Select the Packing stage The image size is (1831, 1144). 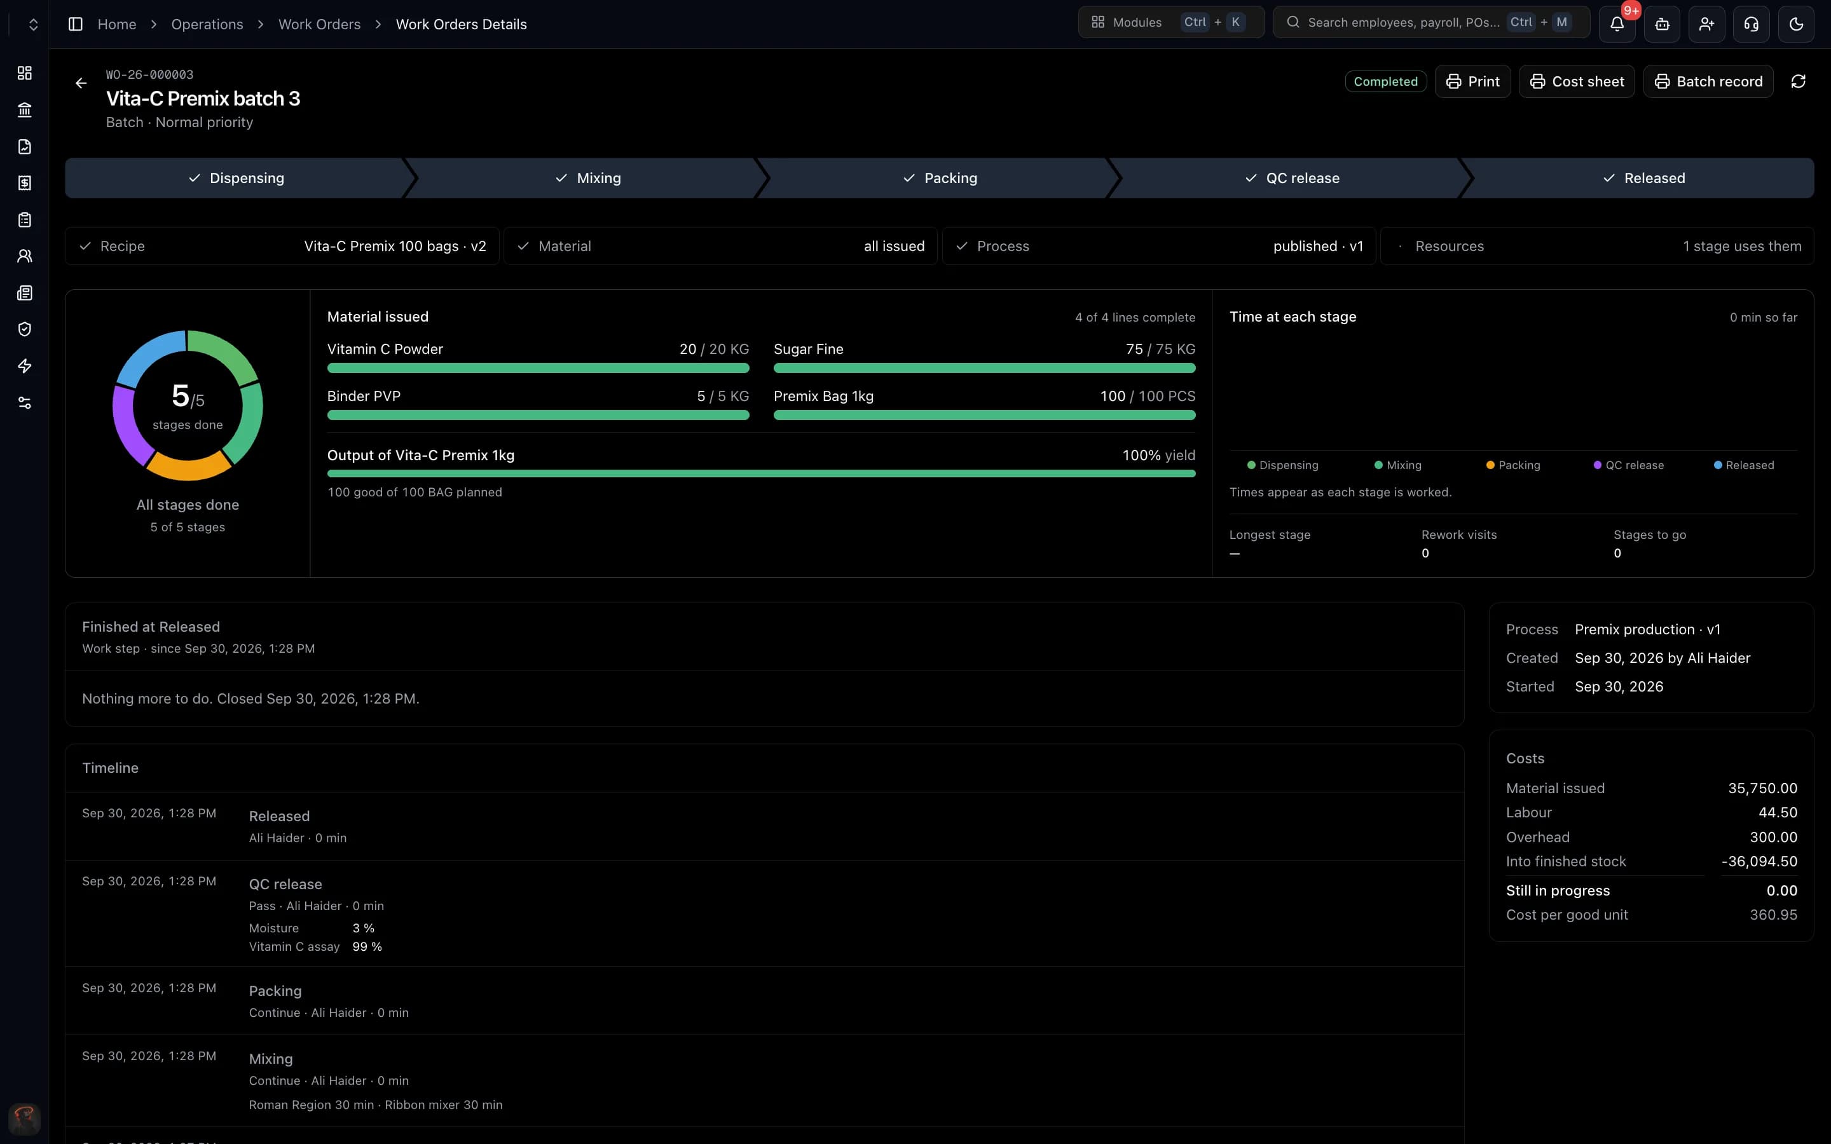tap(940, 178)
